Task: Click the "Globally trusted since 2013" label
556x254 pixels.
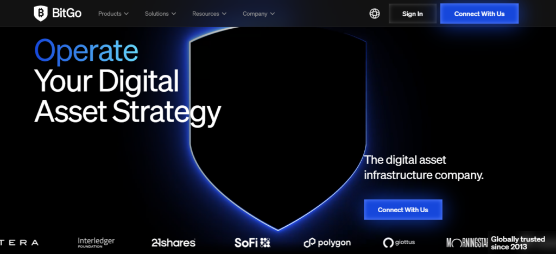Action: (518, 243)
